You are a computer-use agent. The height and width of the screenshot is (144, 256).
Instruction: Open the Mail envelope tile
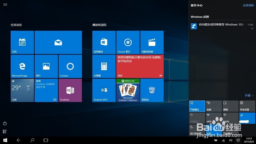[58, 42]
